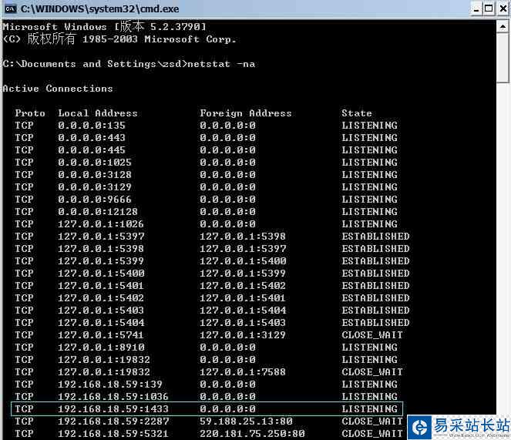Click the cmd.exe title bar icon
Image resolution: width=511 pixels, height=440 pixels.
(11, 8)
